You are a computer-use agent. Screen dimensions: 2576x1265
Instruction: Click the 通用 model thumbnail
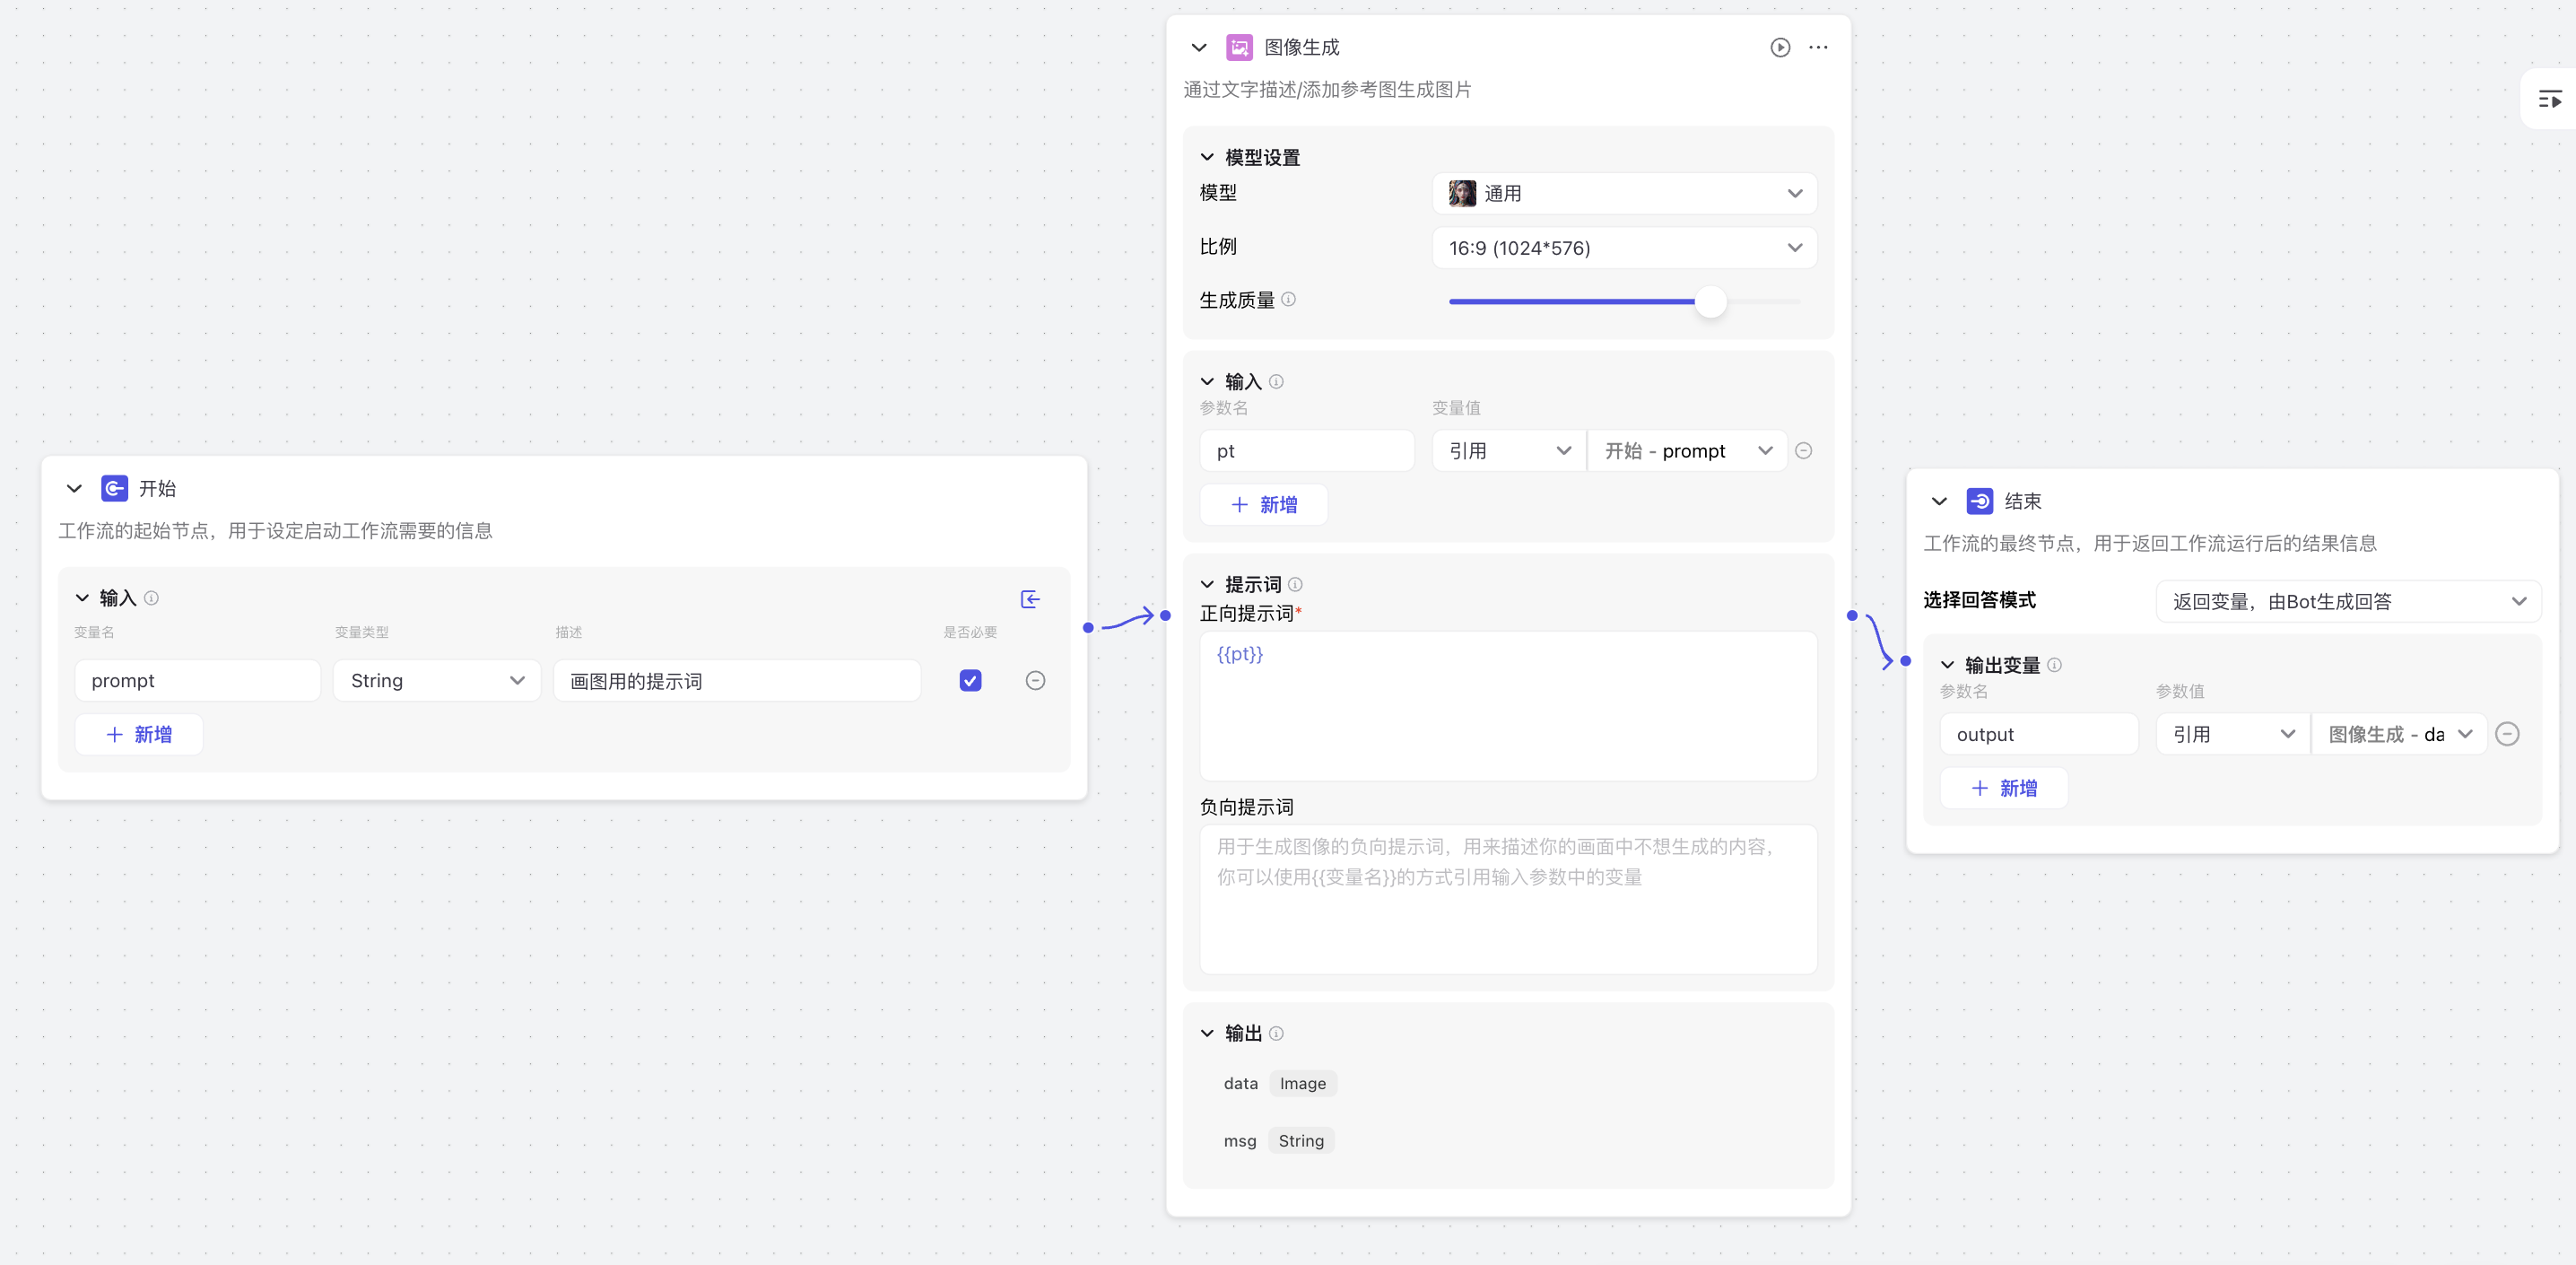click(x=1462, y=193)
